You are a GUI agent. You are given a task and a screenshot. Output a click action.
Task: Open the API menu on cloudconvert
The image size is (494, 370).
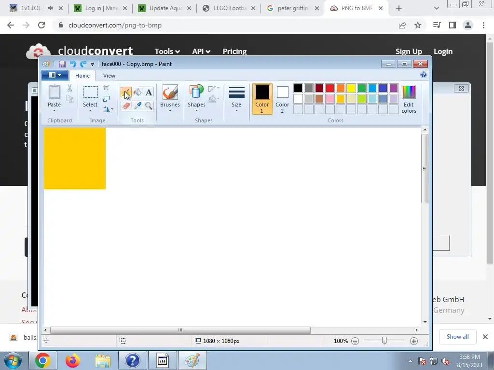(201, 51)
